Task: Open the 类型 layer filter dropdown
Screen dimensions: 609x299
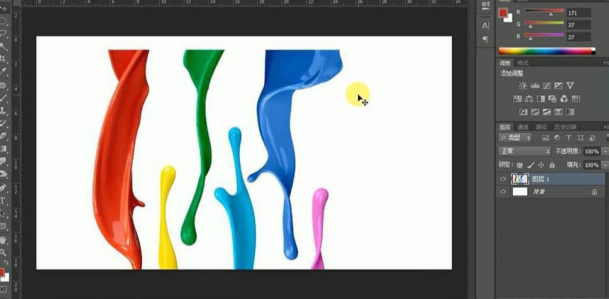Action: 516,138
